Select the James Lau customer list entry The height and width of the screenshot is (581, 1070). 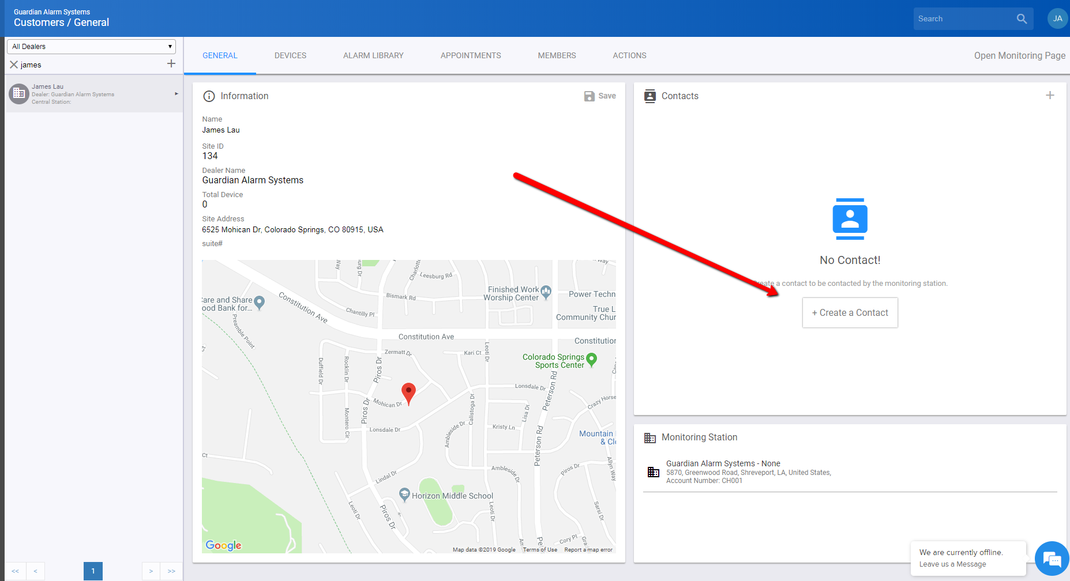94,94
